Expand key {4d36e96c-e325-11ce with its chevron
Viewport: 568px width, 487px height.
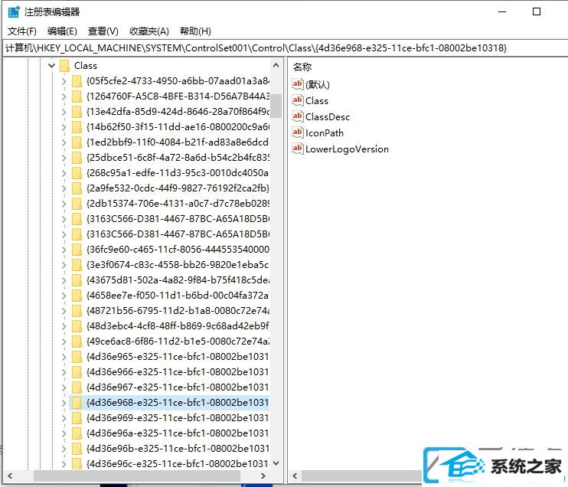coord(64,464)
